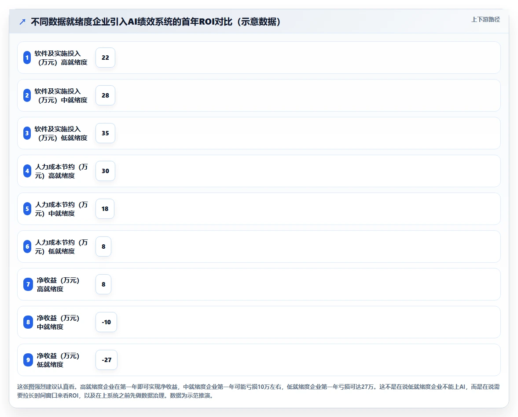Click the value box showing 22
The image size is (518, 417).
105,58
